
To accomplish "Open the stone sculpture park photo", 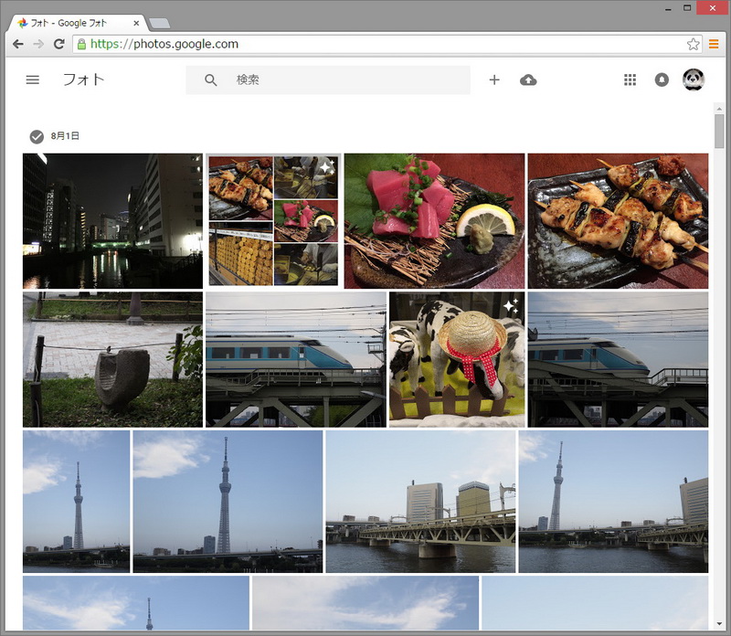I will (112, 359).
